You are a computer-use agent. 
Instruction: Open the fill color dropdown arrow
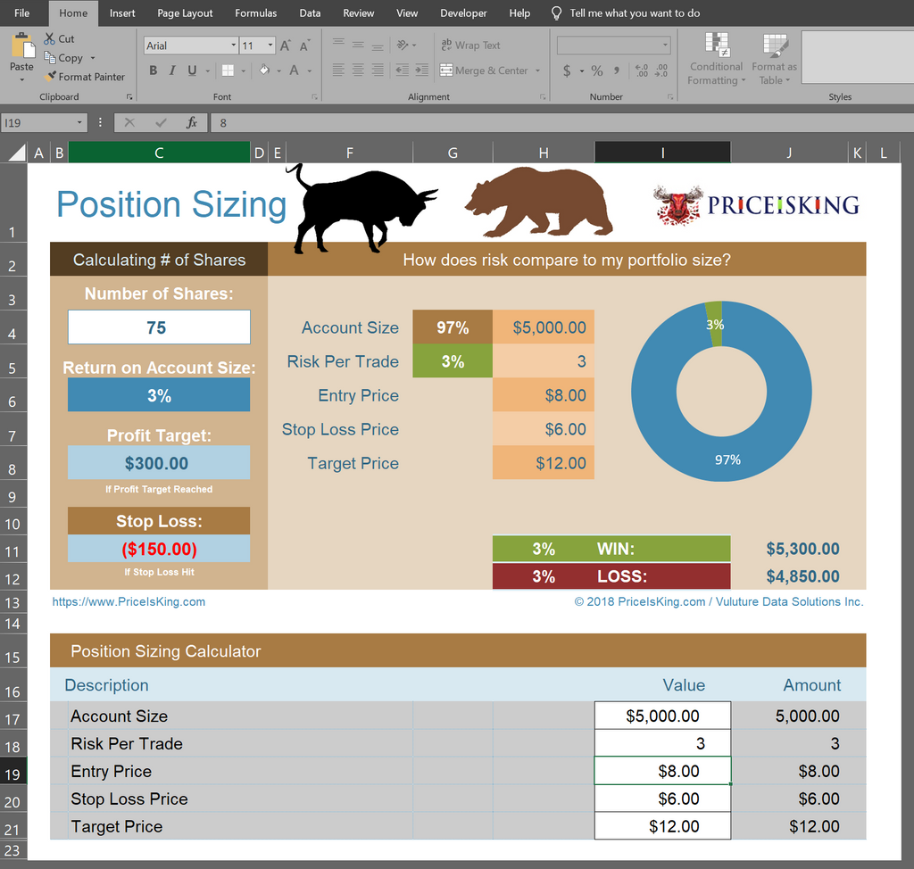click(x=278, y=71)
